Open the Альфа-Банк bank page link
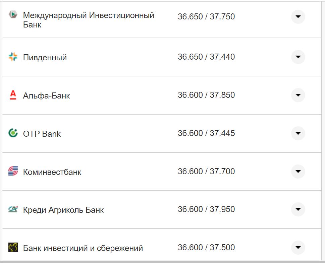The width and height of the screenshot is (325, 263). tap(46, 95)
